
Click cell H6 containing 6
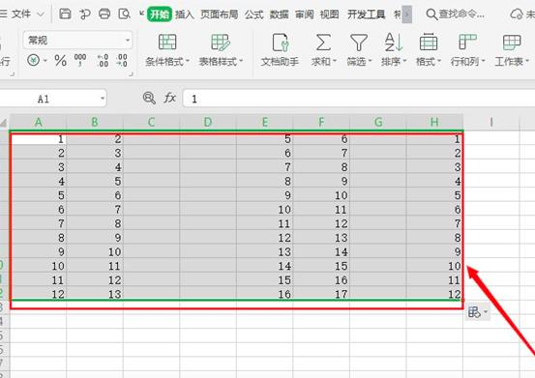pyautogui.click(x=434, y=209)
